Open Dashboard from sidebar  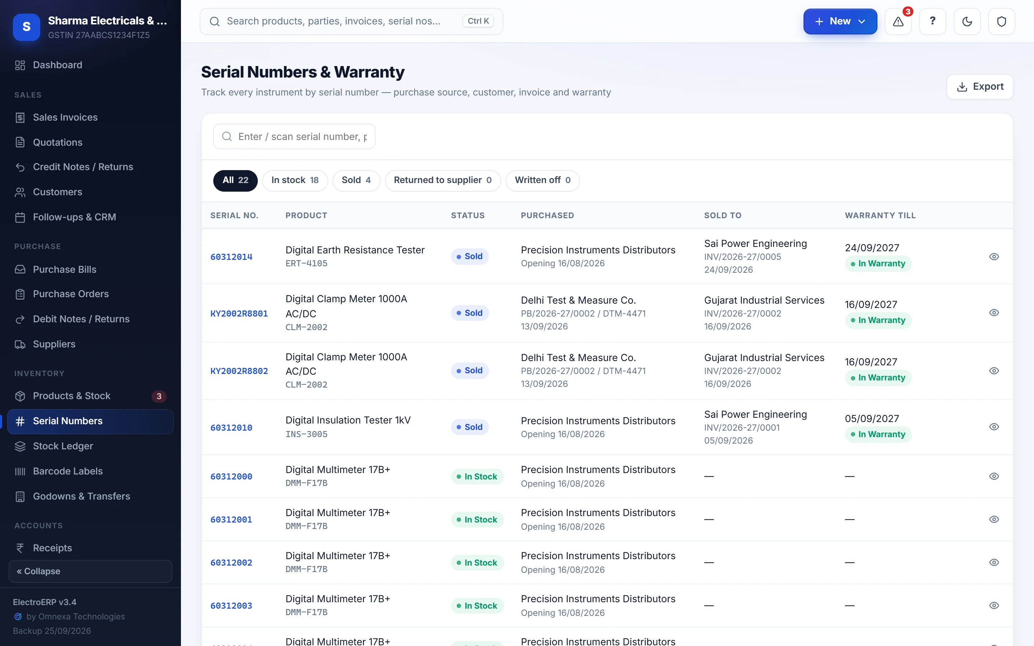click(90, 65)
